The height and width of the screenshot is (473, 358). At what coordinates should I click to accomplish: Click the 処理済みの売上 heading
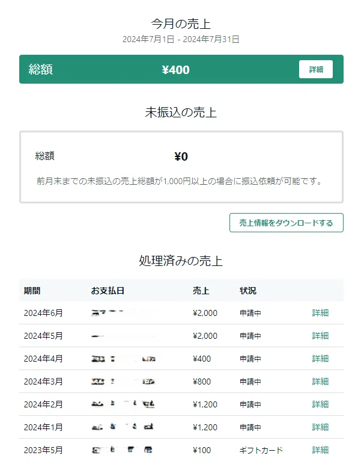click(x=181, y=261)
